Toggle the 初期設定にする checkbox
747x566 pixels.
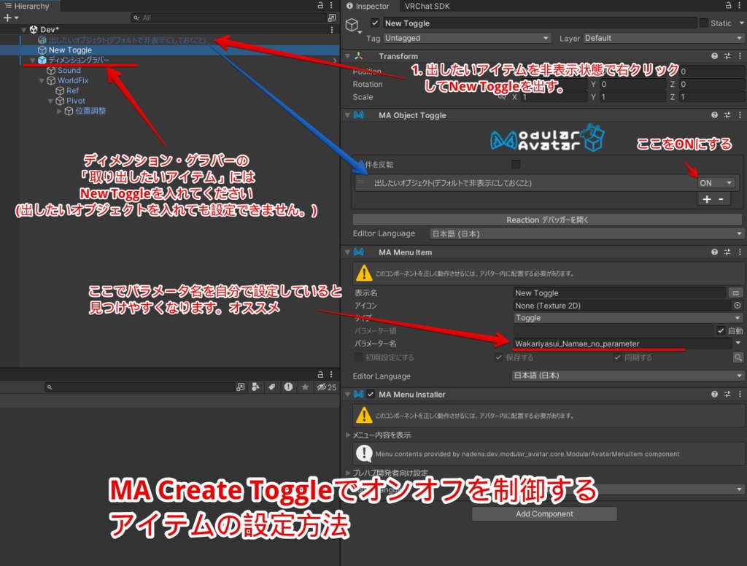(358, 357)
